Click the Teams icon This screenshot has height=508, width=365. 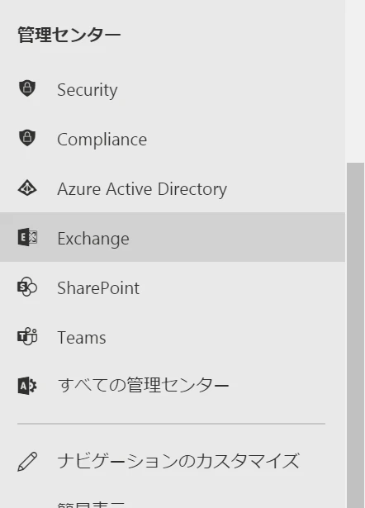coord(27,337)
